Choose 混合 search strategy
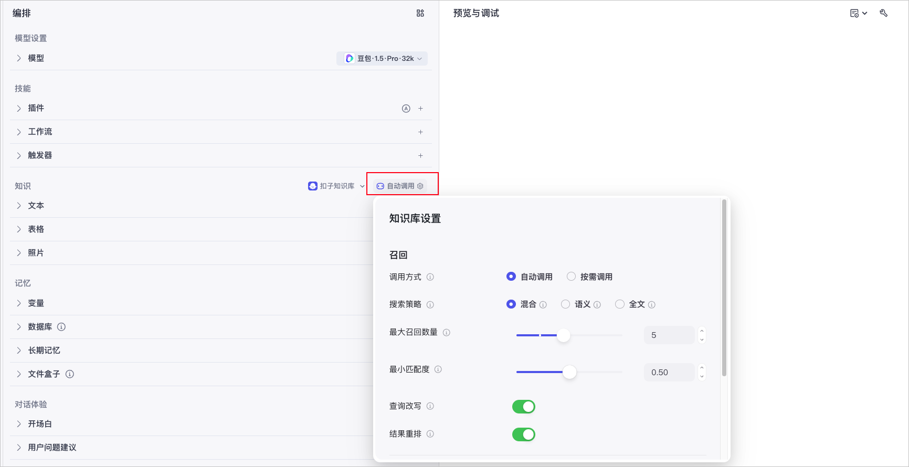This screenshot has width=909, height=467. [511, 304]
